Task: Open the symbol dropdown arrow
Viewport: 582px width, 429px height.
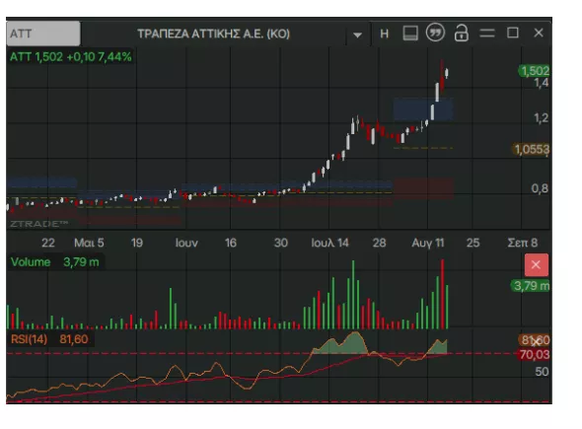Action: 357,35
